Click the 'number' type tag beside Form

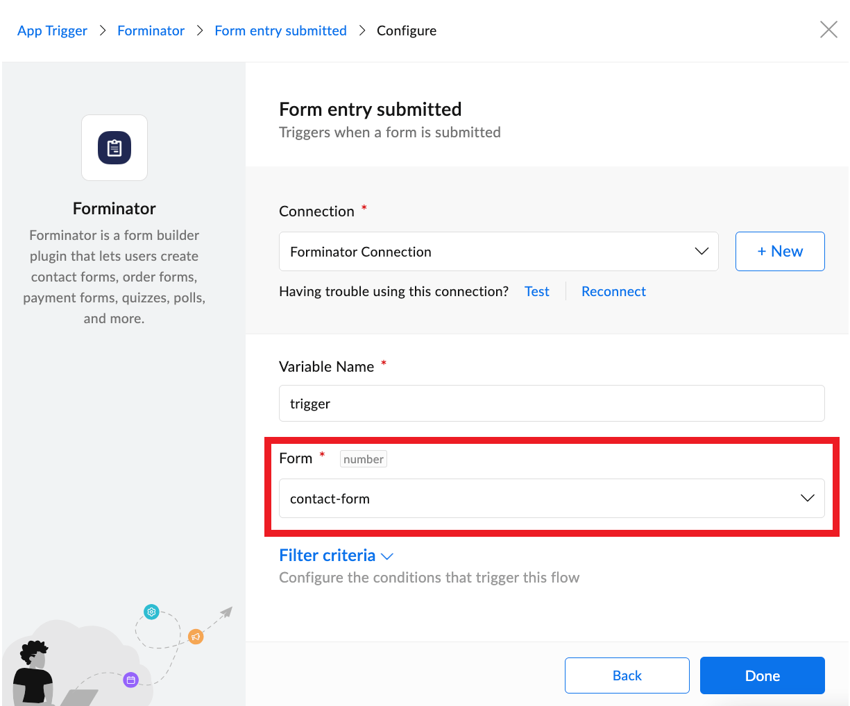tap(363, 459)
